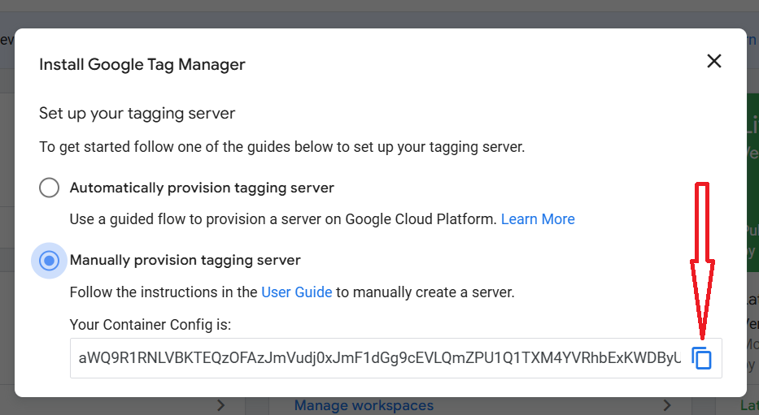Click the green link text at bottom right
Viewport: 759px width, 415px height.
click(x=750, y=405)
